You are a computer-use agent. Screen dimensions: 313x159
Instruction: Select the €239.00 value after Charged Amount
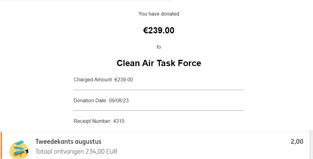[x=124, y=79]
